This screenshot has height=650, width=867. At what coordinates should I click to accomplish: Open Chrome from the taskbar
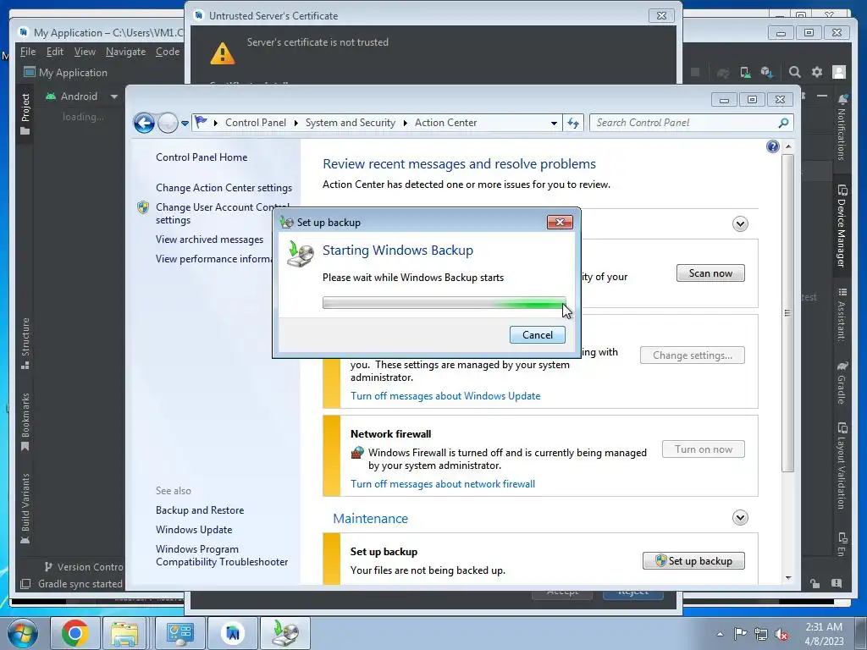pyautogui.click(x=75, y=633)
